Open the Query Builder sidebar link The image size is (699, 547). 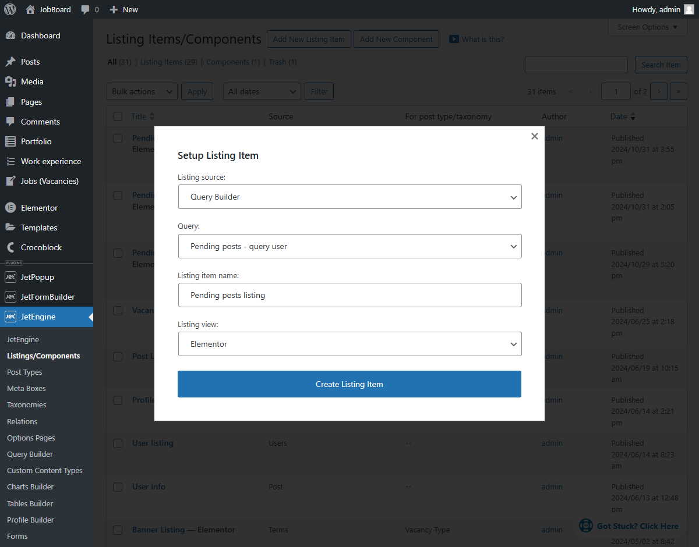click(29, 454)
